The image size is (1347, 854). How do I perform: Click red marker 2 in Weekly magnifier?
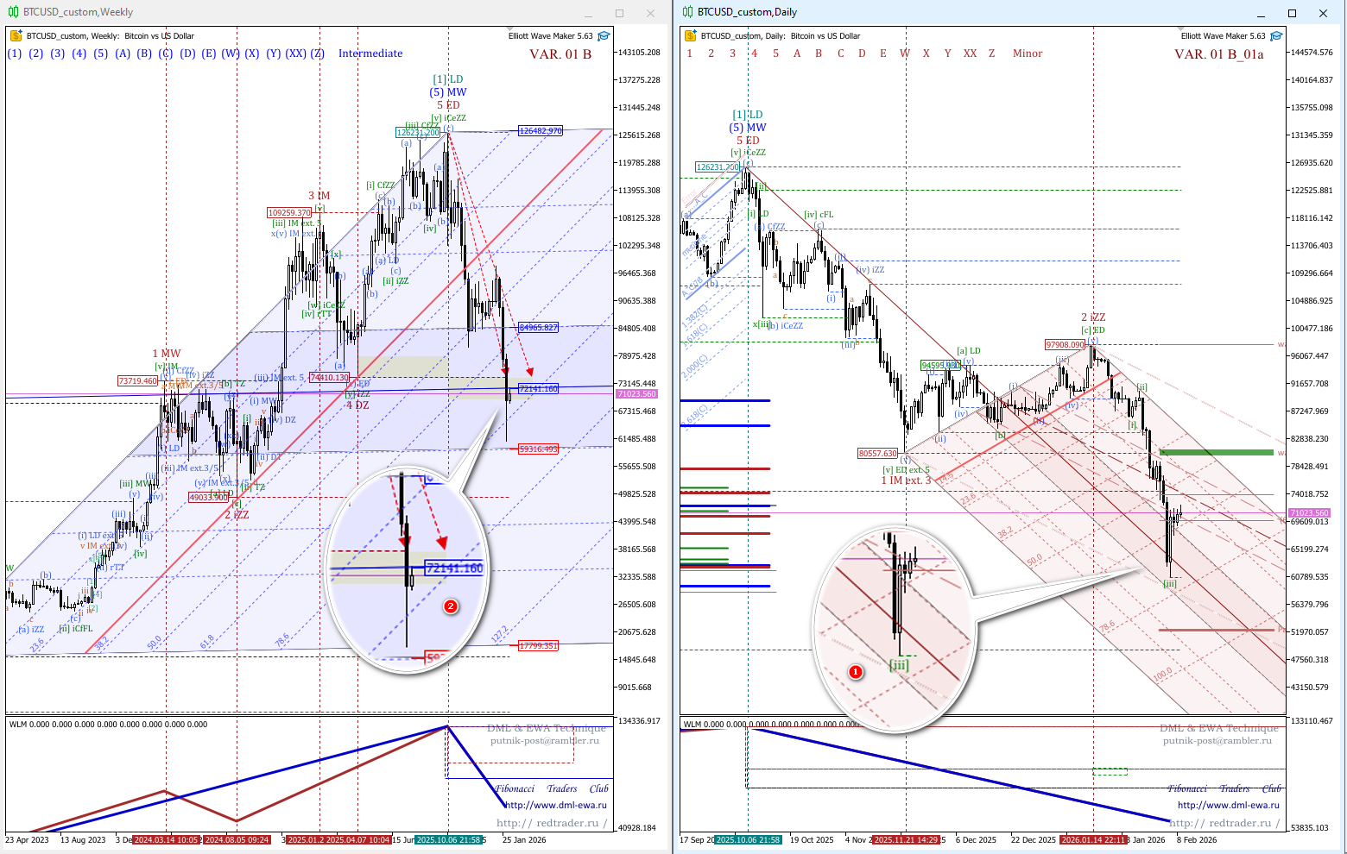point(450,606)
